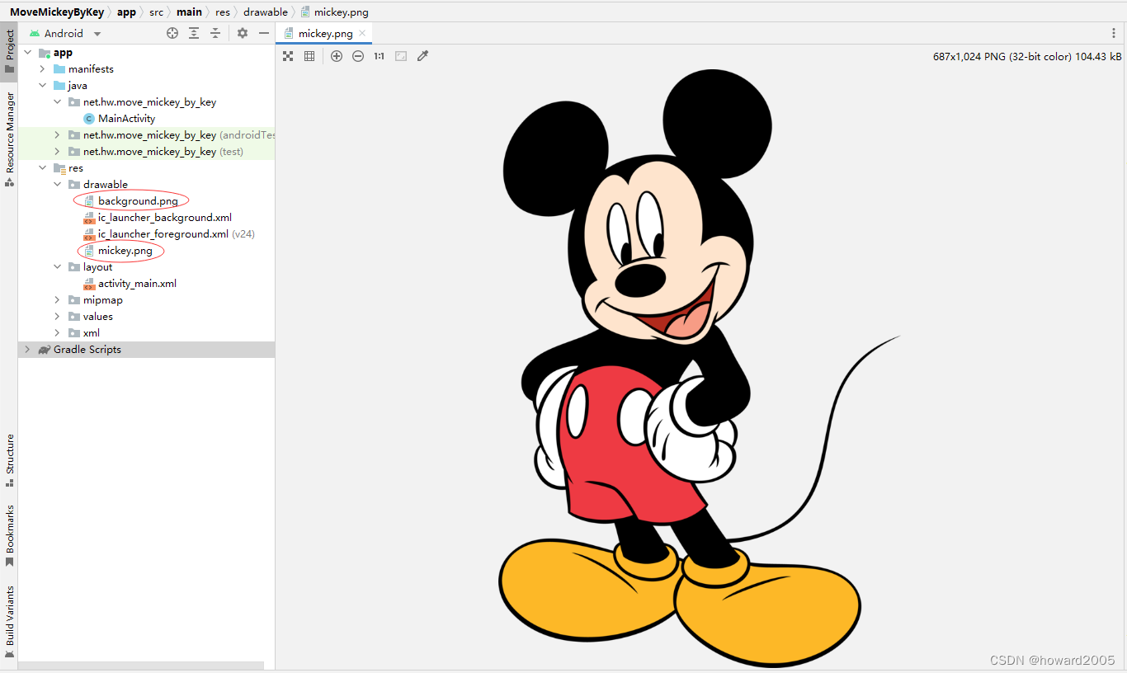Select the manifests folder icon
The height and width of the screenshot is (673, 1127).
pyautogui.click(x=59, y=69)
